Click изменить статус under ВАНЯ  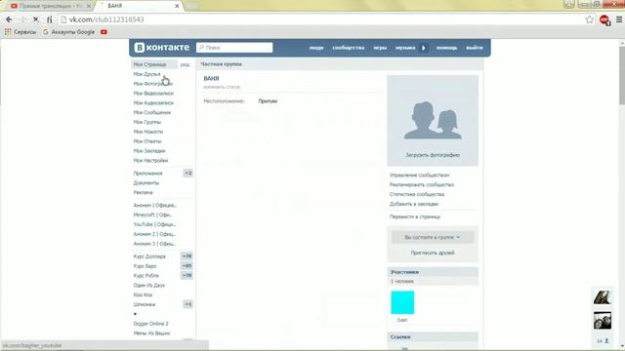click(222, 87)
